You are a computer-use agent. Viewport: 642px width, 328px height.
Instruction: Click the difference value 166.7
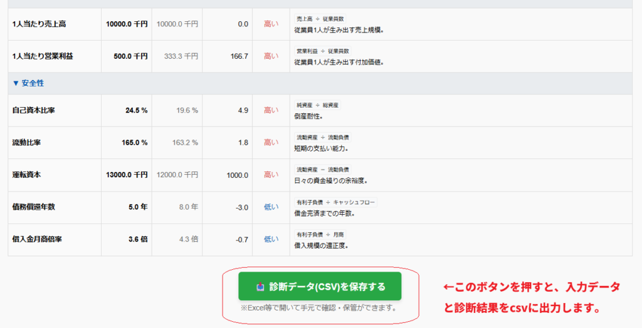pos(239,56)
